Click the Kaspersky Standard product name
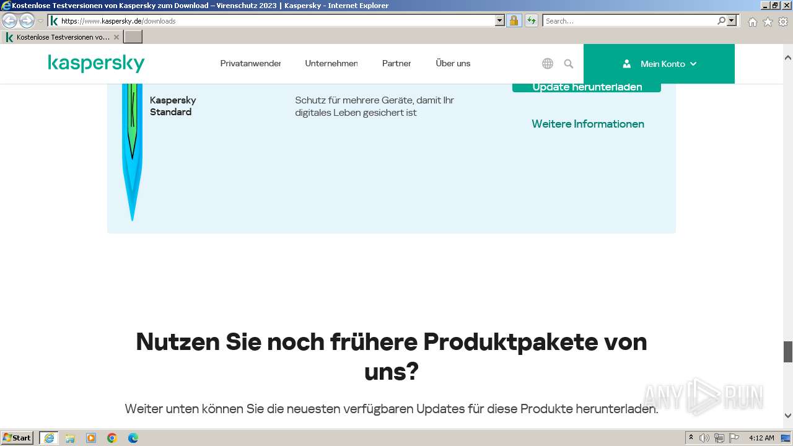Image resolution: width=793 pixels, height=446 pixels. pos(173,106)
